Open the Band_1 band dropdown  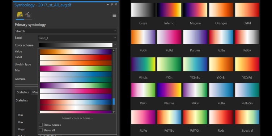(77, 38)
